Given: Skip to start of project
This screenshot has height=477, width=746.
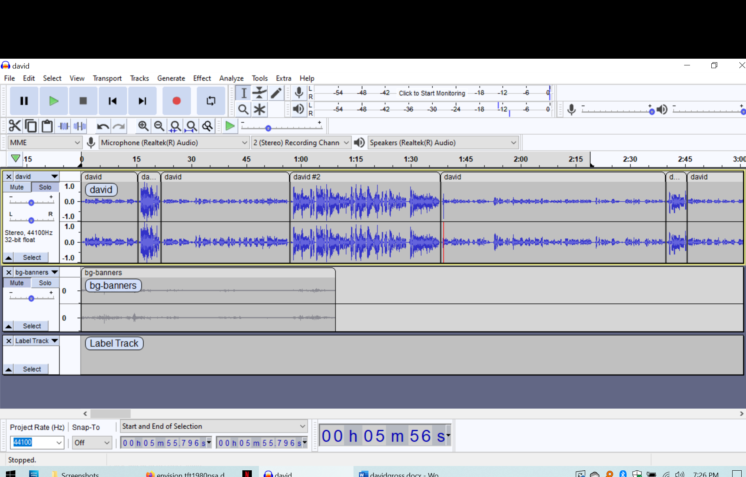Looking at the screenshot, I should [113, 101].
